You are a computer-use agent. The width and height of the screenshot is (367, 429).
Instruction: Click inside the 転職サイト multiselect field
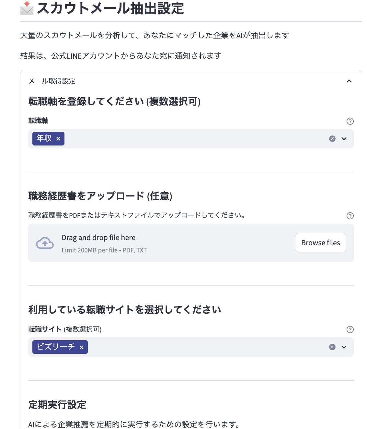tap(207, 347)
